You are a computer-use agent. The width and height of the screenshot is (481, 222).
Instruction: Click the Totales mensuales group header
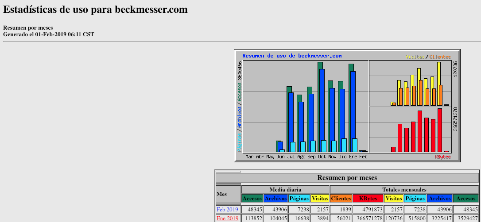[x=404, y=189]
